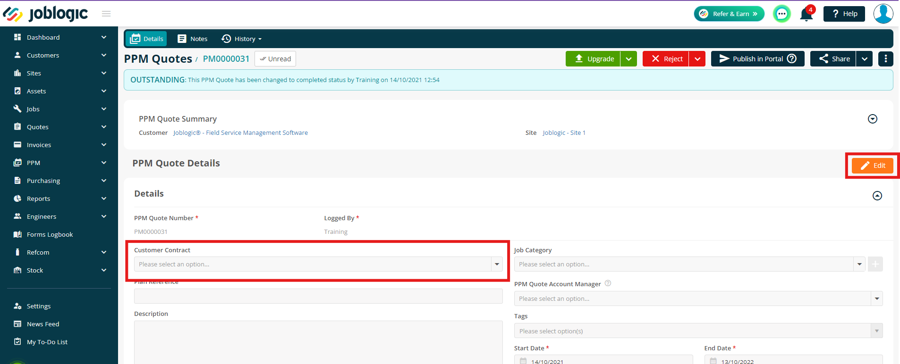The image size is (900, 364).
Task: Open the Upgrade dropdown arrow
Action: 628,59
